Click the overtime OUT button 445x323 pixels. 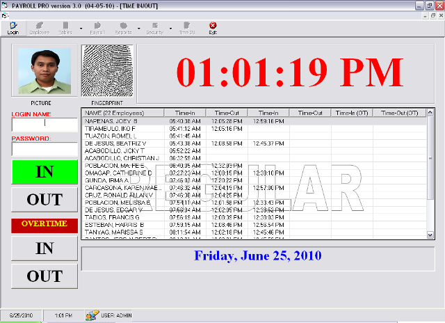pos(44,276)
